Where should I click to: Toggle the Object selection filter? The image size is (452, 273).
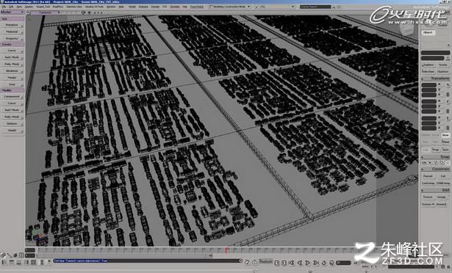[428, 32]
